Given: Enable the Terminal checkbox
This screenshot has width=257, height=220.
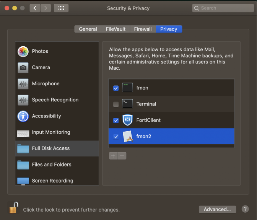Looking at the screenshot, I should 116,104.
